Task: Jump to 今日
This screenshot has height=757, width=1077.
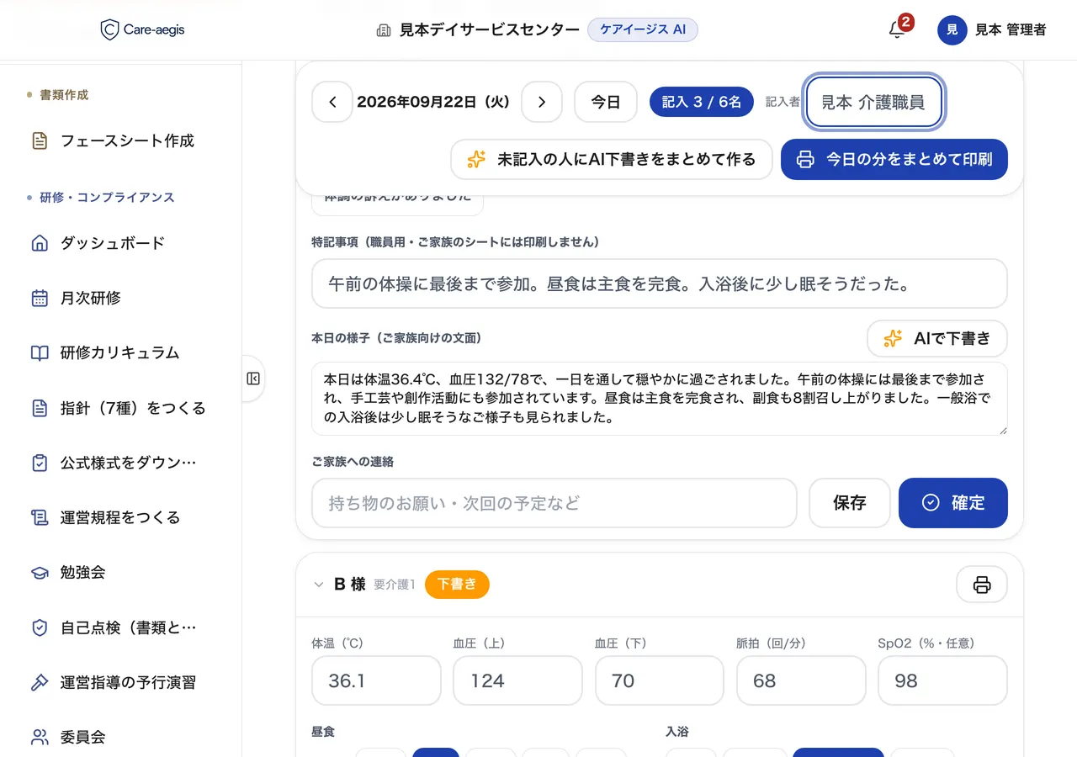Action: click(606, 102)
